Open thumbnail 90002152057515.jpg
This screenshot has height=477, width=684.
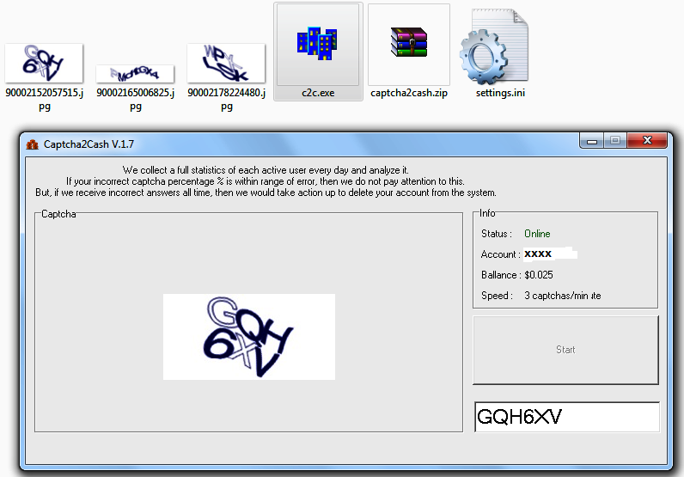44,63
